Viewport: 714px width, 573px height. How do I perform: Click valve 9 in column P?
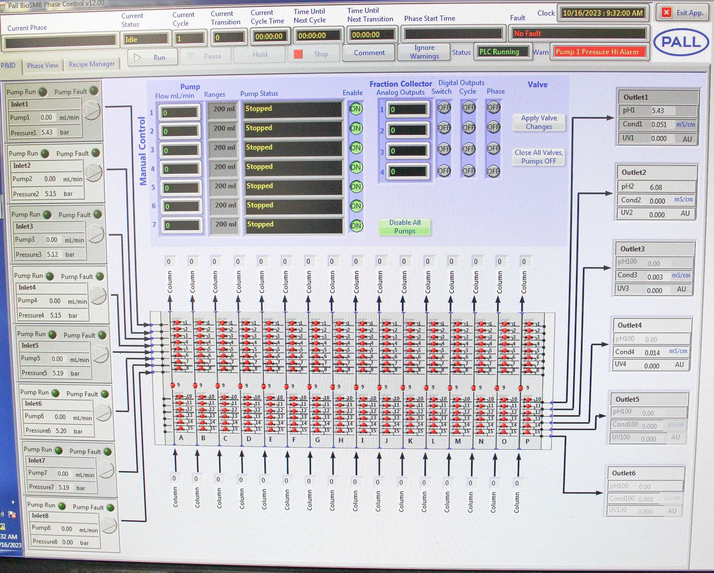tap(521, 388)
